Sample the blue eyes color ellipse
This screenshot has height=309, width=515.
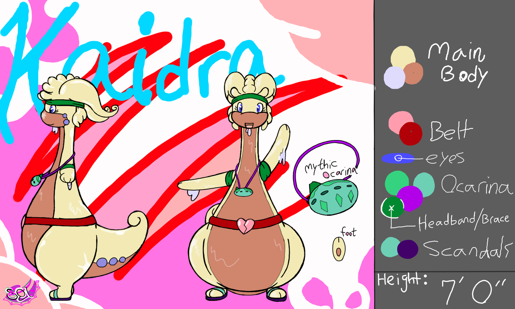[398, 159]
